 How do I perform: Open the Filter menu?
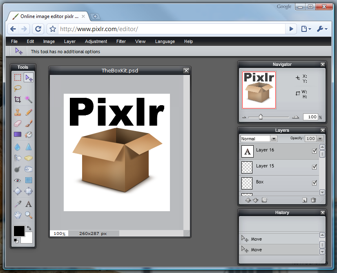121,41
